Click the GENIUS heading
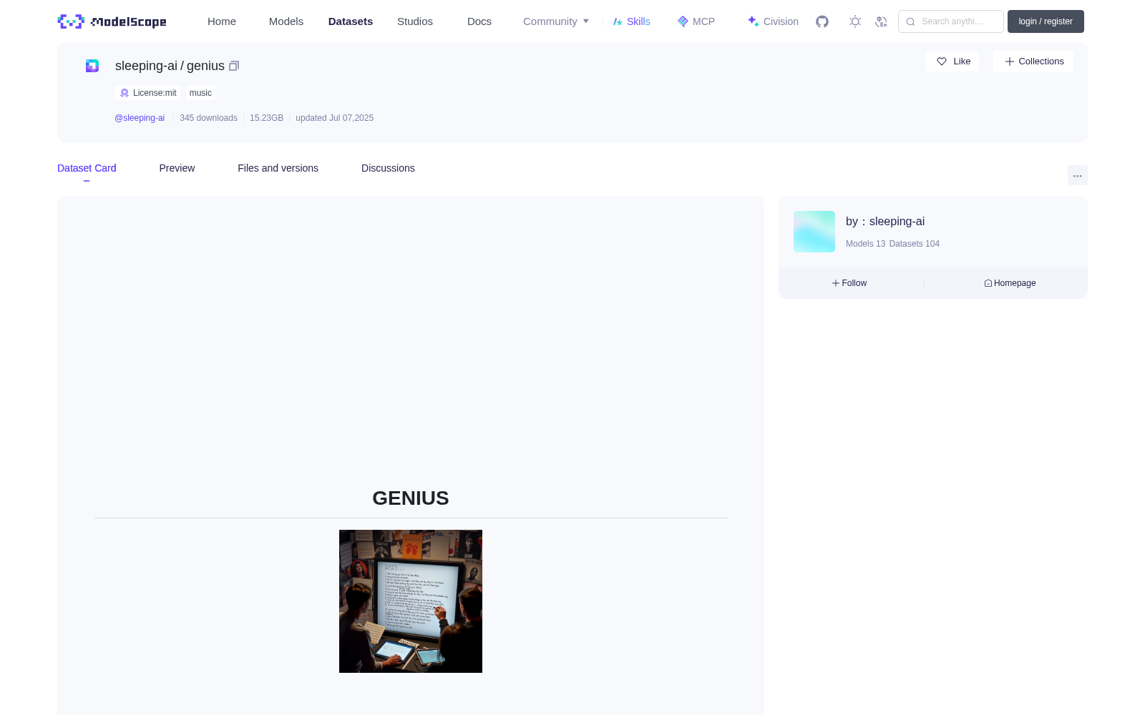The image size is (1145, 715). (x=411, y=498)
